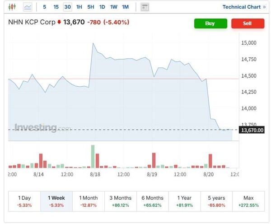Choose the 5H interval

91,7
